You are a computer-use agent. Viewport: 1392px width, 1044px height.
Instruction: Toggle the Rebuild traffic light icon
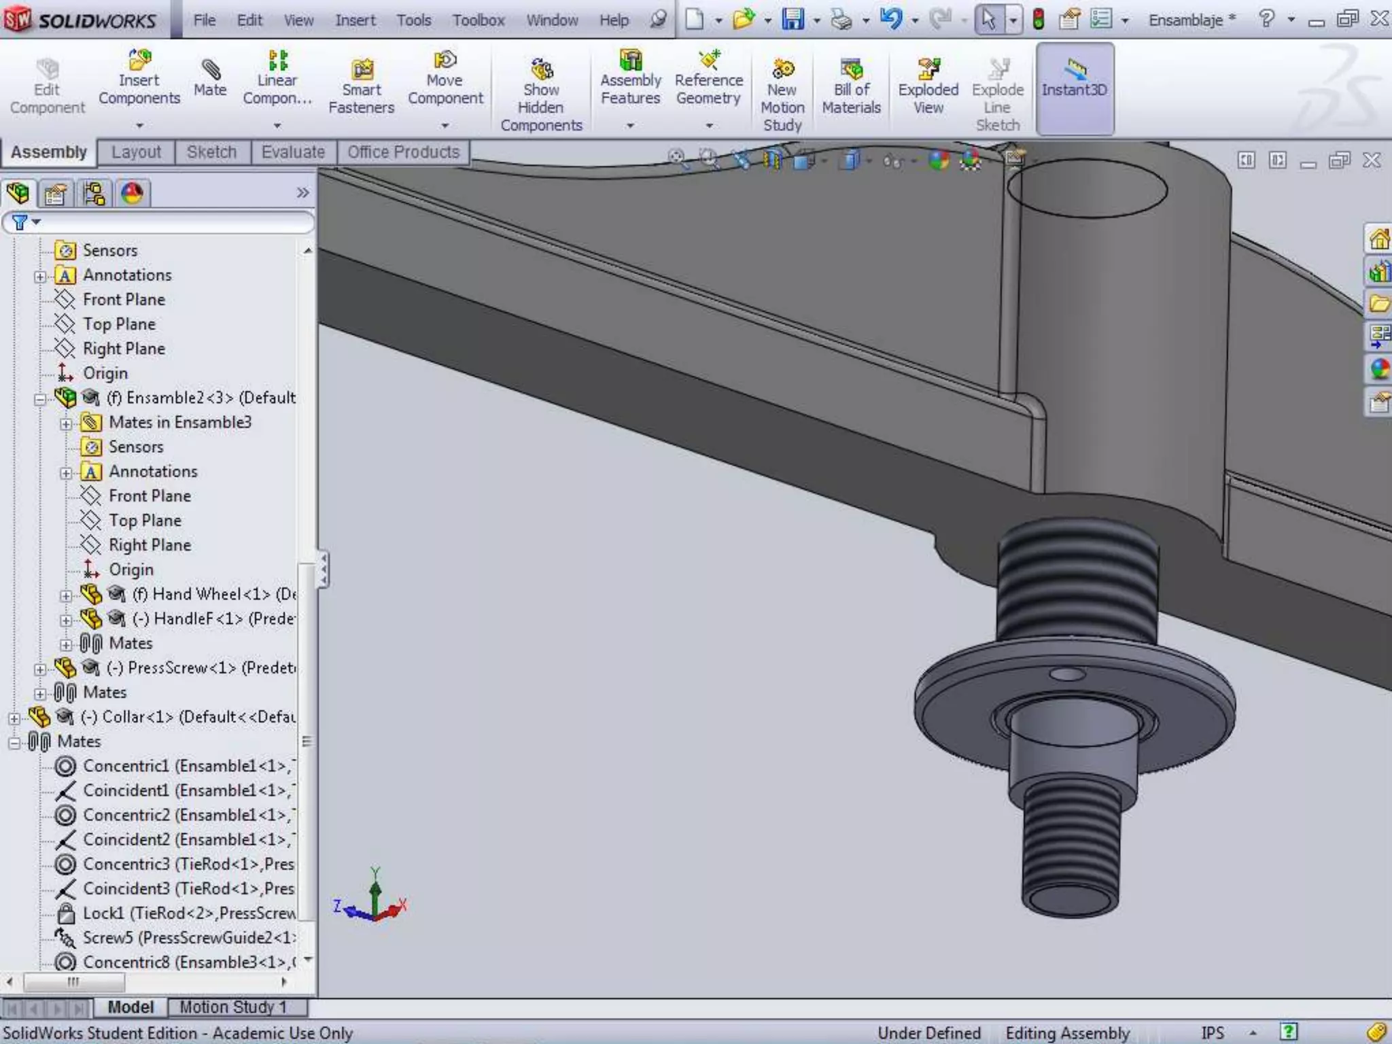click(x=1038, y=20)
